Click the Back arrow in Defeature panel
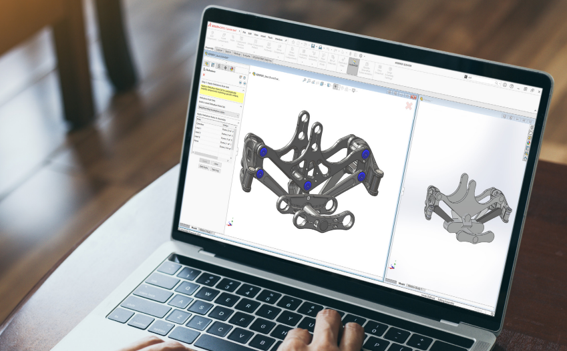Viewport: 567px width, 351px height. click(x=240, y=83)
